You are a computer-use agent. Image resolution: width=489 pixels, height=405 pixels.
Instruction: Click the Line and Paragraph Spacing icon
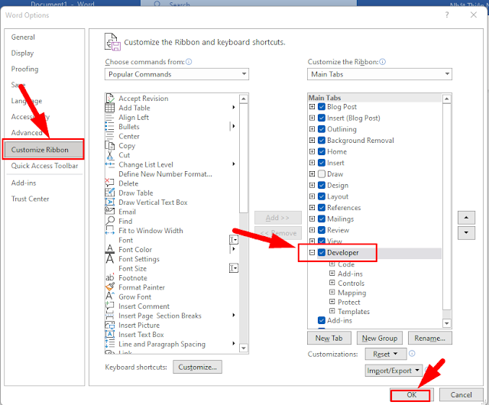click(110, 344)
